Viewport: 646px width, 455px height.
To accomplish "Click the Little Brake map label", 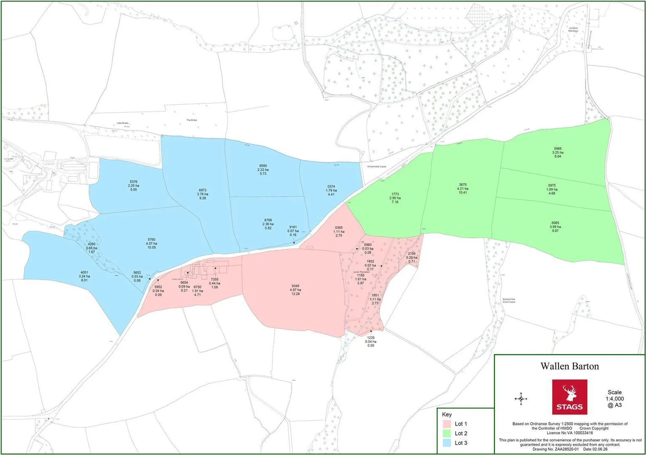I will tap(122, 123).
